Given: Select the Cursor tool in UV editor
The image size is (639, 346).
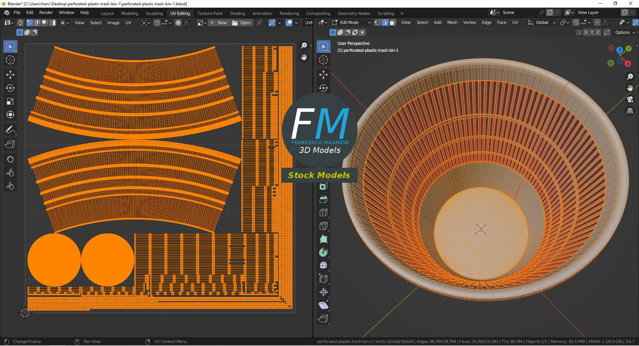Looking at the screenshot, I should (x=10, y=60).
